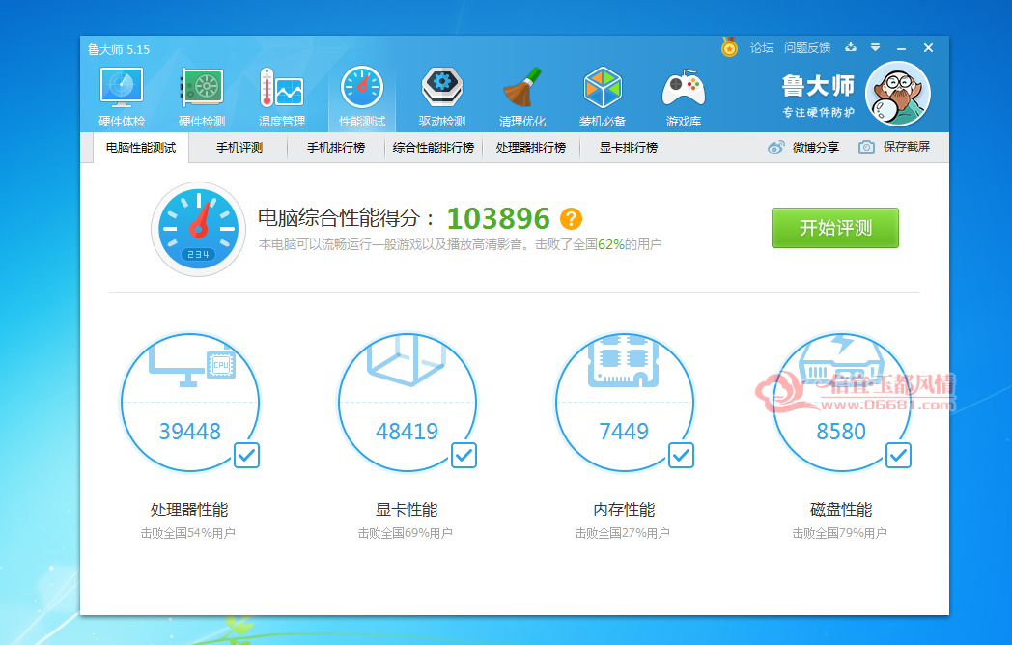1012x645 pixels.
Task: Open 温度管理 temperature management
Action: (282, 97)
